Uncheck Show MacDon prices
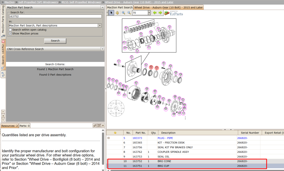 pyautogui.click(x=10, y=34)
